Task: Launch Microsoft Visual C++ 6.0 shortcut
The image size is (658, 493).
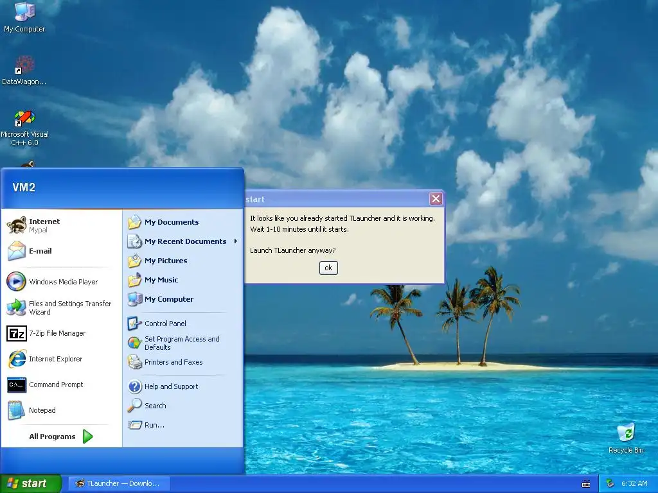Action: tap(24, 128)
